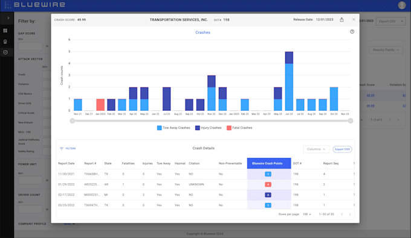This screenshot has width=411, height=238.
Task: Open the chart help question-mark icon
Action: [352, 31]
